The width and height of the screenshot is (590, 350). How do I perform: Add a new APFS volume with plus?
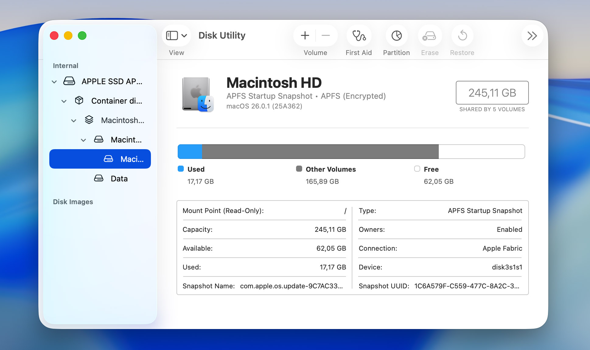[x=305, y=36]
